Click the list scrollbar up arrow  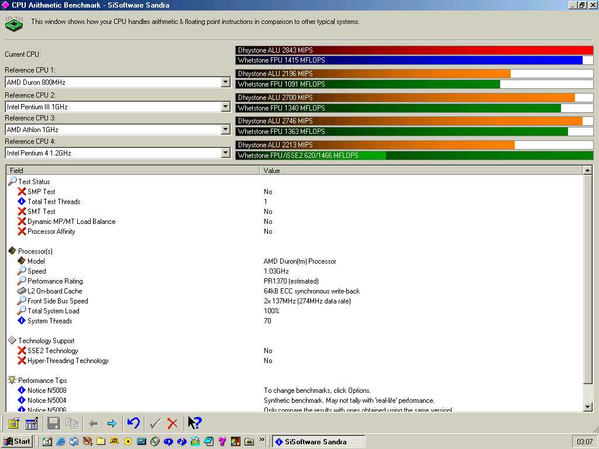(587, 170)
